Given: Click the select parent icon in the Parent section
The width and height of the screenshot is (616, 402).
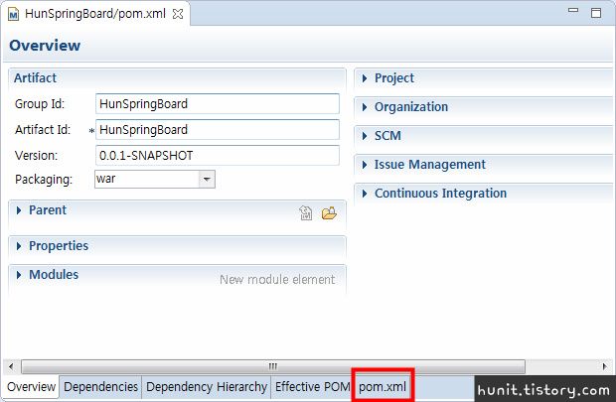Looking at the screenshot, I should 306,212.
